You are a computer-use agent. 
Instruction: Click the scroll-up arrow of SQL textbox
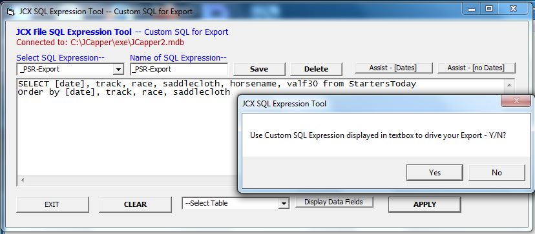pyautogui.click(x=509, y=85)
